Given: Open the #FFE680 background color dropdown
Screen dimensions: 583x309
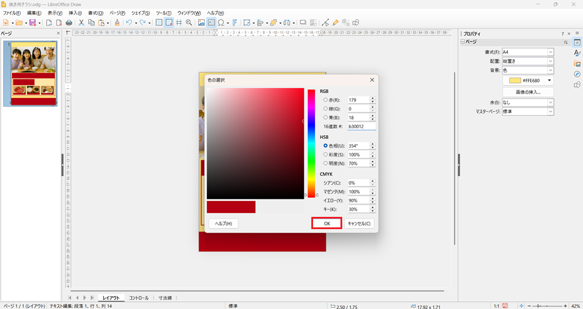Looking at the screenshot, I should pos(549,80).
